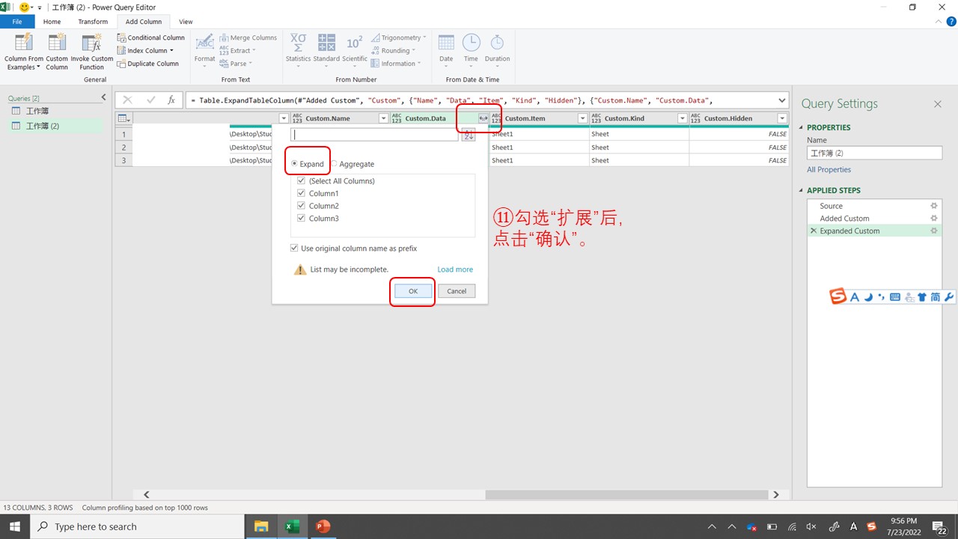Close the Query Settings pane
This screenshot has height=539, width=958.
[937, 104]
